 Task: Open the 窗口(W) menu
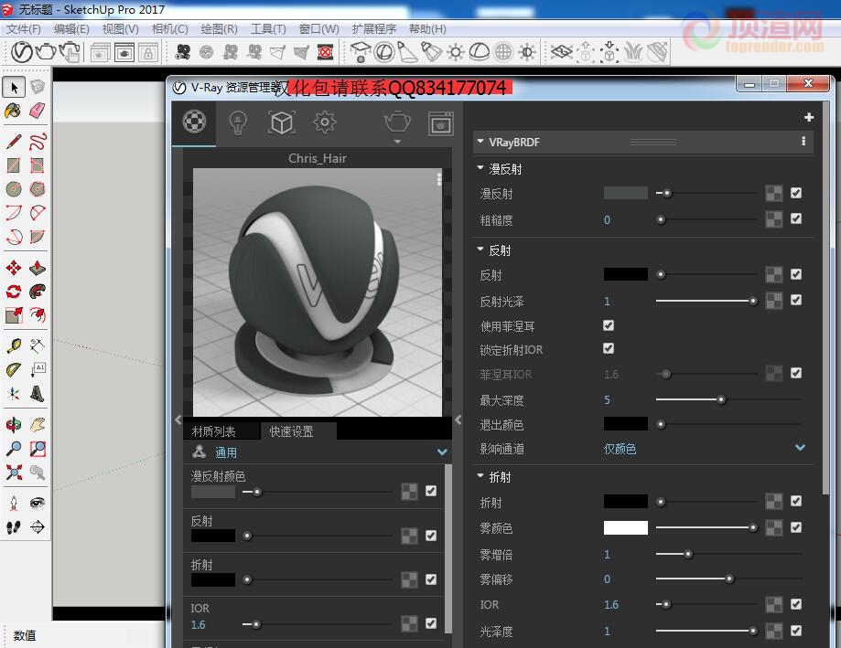point(318,29)
